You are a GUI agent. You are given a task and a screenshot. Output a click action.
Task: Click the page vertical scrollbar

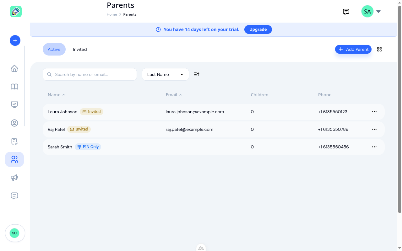pyautogui.click(x=400, y=109)
